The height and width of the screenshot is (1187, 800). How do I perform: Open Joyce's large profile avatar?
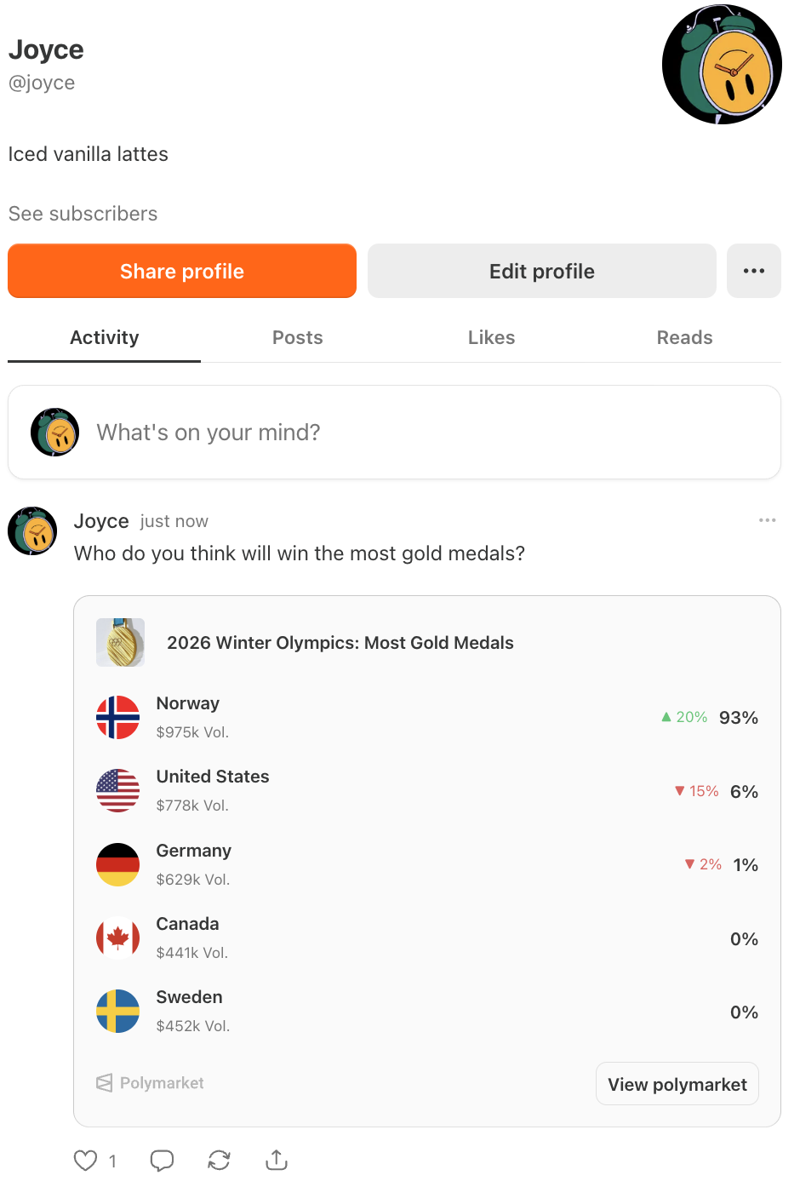point(722,65)
